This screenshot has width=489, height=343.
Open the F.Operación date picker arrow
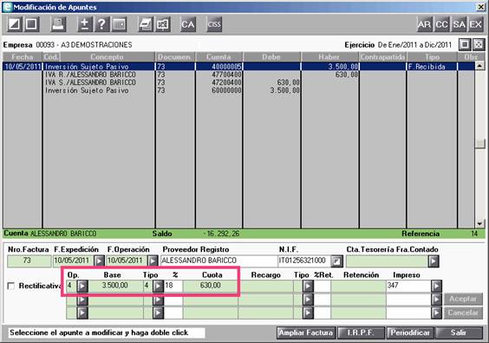tap(153, 261)
